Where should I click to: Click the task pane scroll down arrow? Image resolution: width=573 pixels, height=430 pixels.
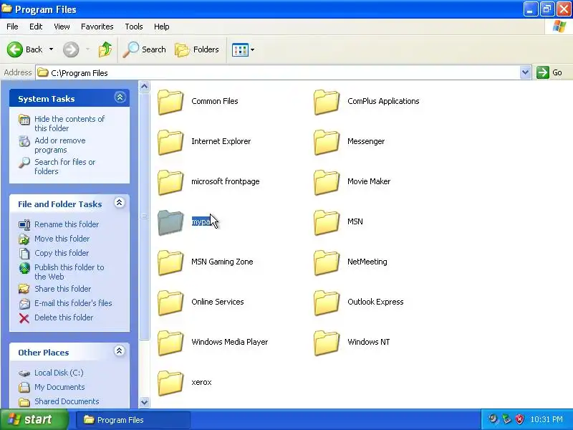click(145, 402)
